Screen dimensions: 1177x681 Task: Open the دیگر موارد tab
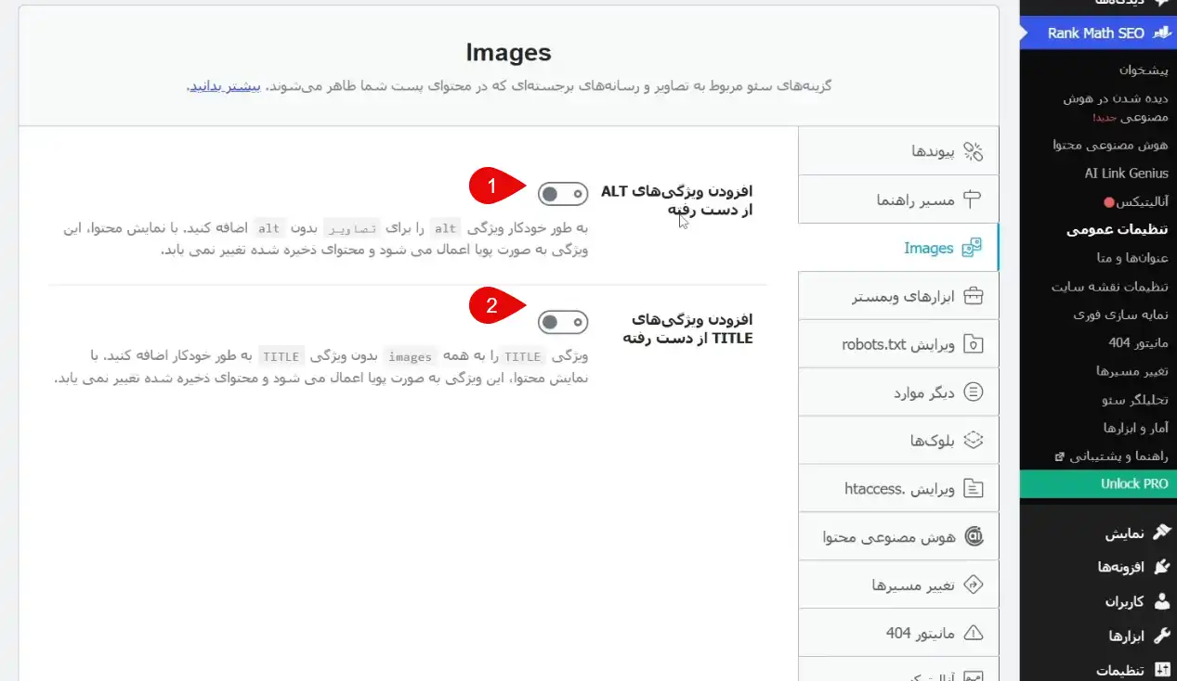pyautogui.click(x=898, y=392)
